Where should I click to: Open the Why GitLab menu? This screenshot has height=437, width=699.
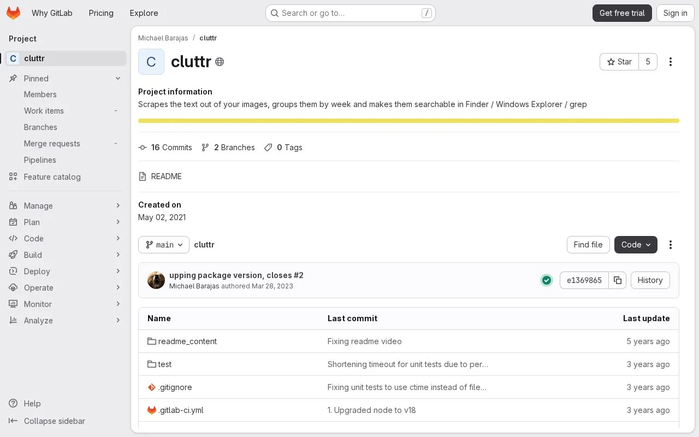[x=52, y=13]
